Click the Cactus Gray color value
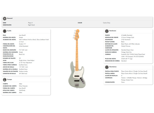154x113 pixels. (106, 23)
